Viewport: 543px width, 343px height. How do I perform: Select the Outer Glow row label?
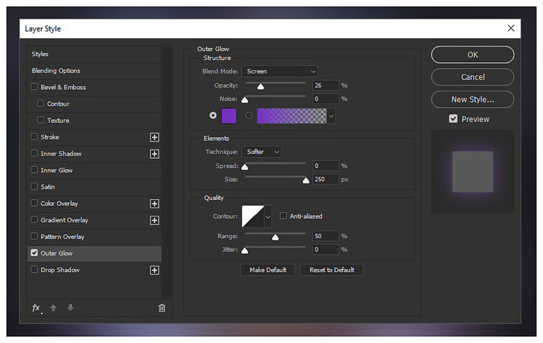(x=57, y=253)
